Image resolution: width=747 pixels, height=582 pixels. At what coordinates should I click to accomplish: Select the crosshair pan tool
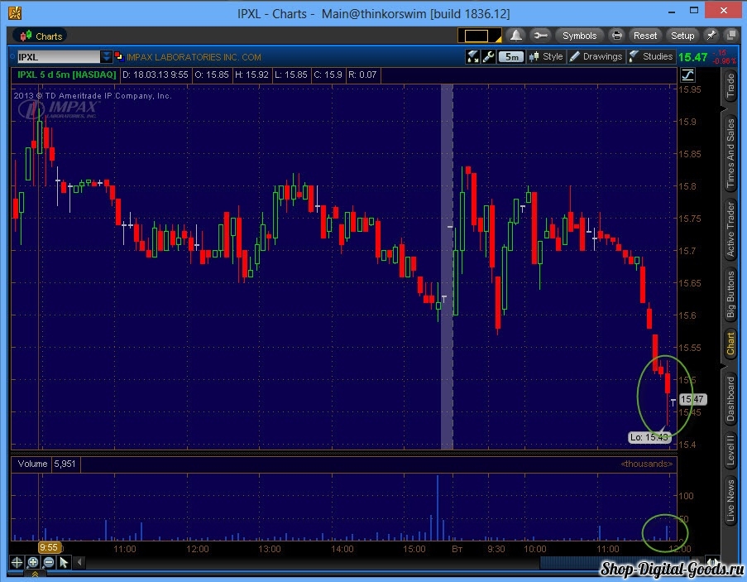(17, 562)
